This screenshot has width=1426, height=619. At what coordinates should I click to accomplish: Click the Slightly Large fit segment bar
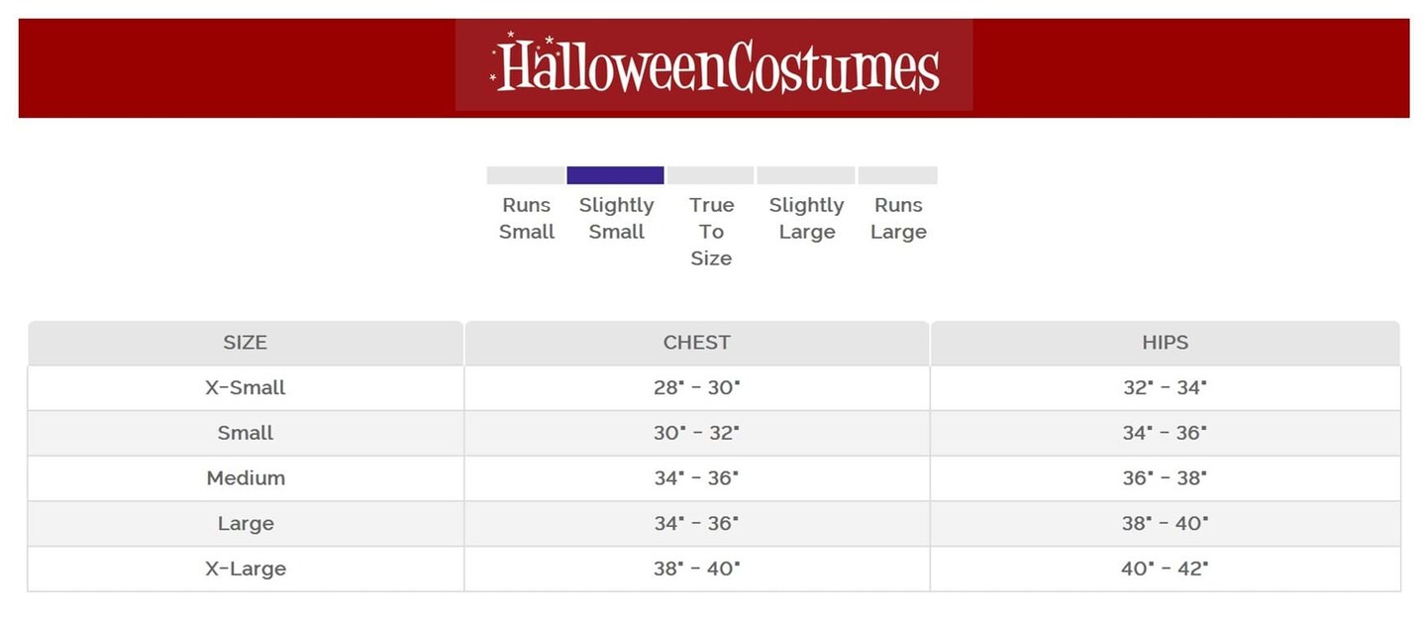coord(805,175)
